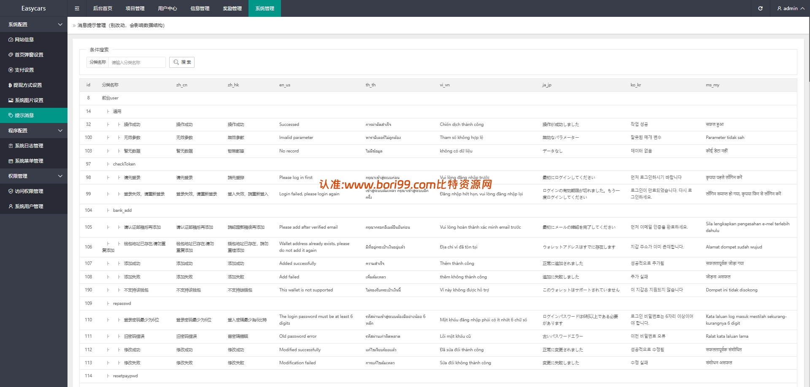Click the "Ralat kata laluan lama" cell

(727, 336)
